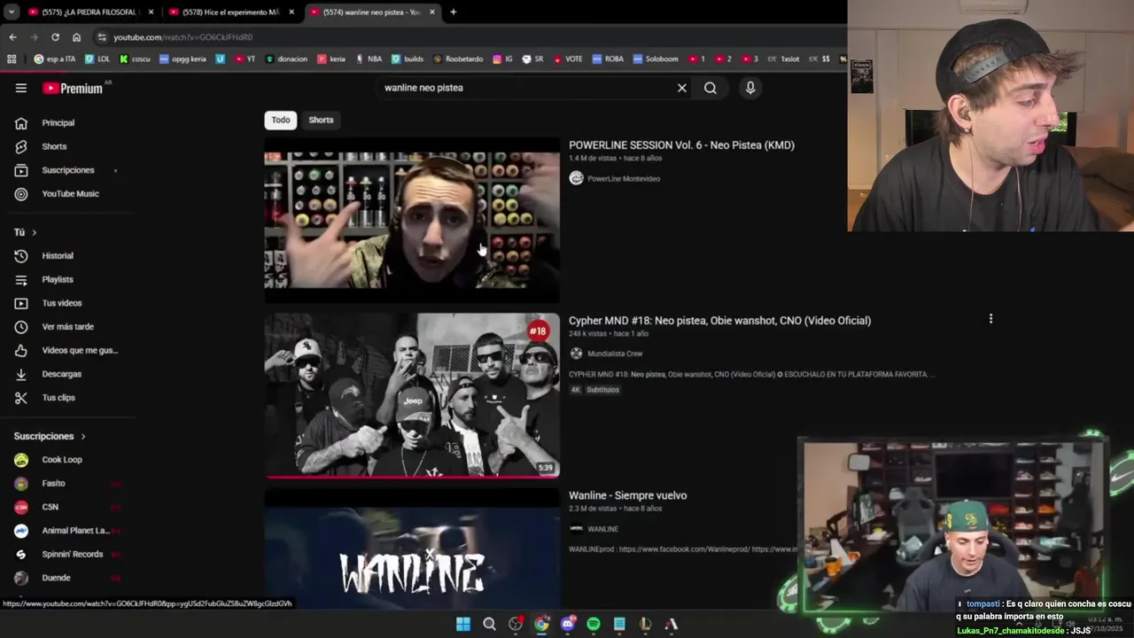
Task: Open Cypher MND #18 video title
Action: click(719, 321)
